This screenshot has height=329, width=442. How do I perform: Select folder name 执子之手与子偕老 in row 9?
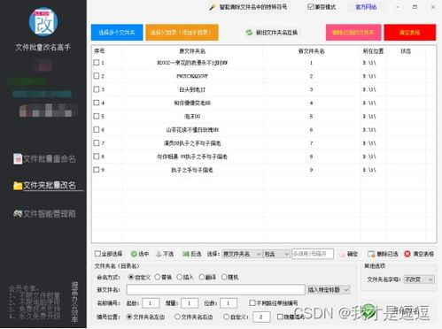pyautogui.click(x=192, y=170)
